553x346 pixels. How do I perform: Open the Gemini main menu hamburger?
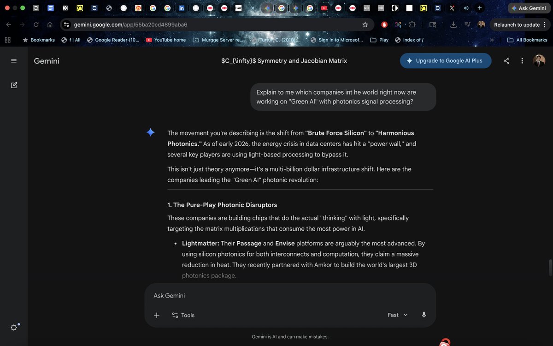click(14, 61)
